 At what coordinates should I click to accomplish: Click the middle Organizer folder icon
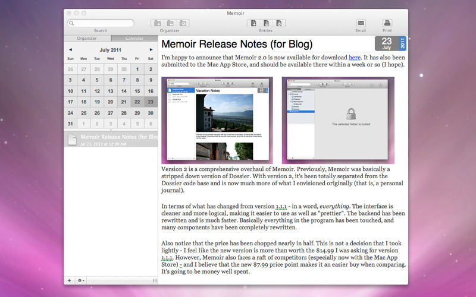pos(170,23)
